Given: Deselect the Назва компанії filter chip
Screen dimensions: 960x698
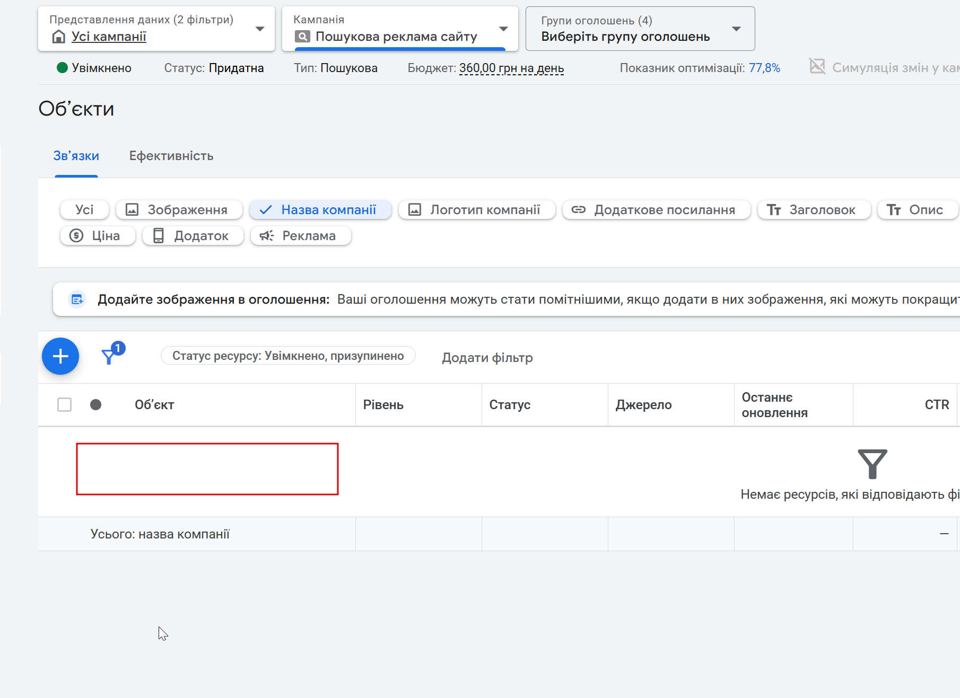Looking at the screenshot, I should click(320, 210).
